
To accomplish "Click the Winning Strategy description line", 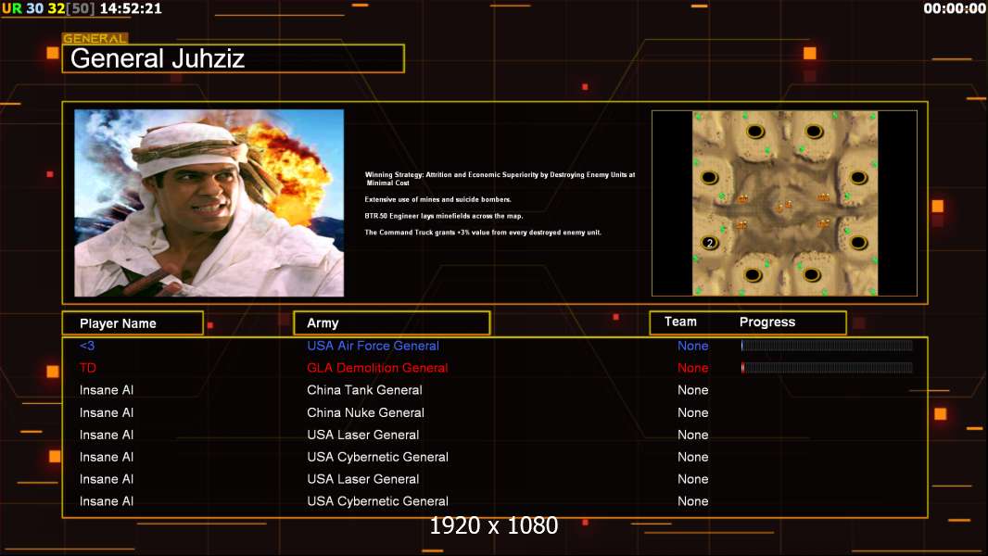I will (500, 178).
